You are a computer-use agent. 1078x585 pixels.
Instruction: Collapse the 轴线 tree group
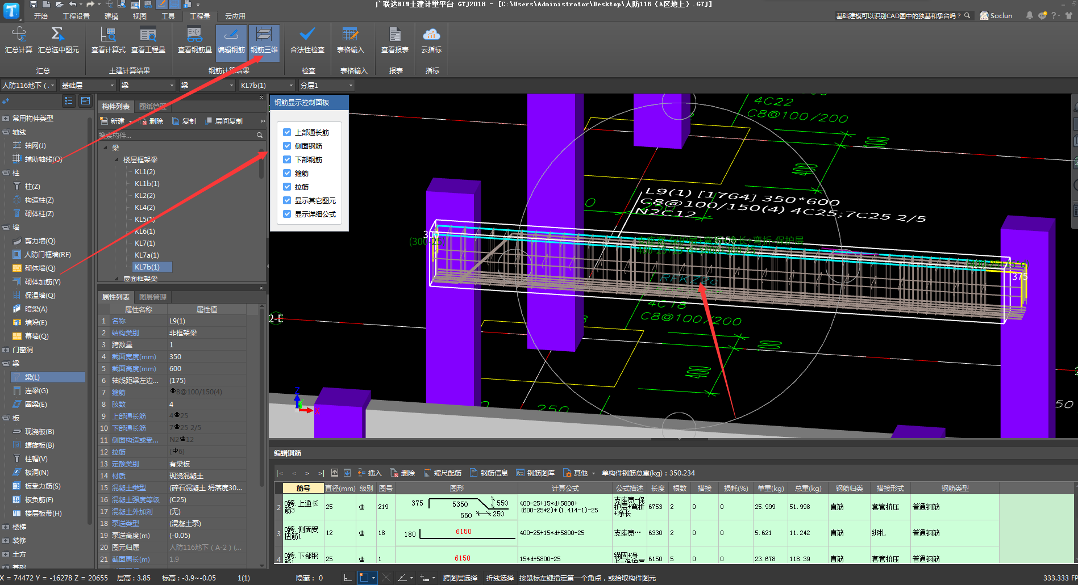[x=6, y=132]
